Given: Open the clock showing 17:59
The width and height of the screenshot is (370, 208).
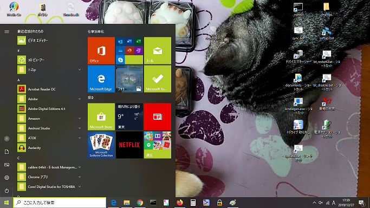Looking at the screenshot, I should point(346,203).
